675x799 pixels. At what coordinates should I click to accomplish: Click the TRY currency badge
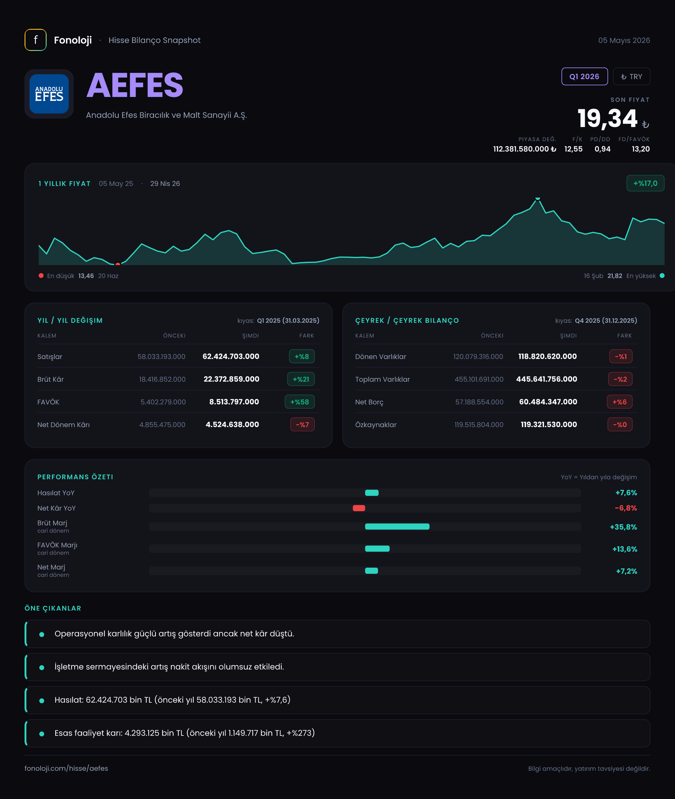click(631, 76)
